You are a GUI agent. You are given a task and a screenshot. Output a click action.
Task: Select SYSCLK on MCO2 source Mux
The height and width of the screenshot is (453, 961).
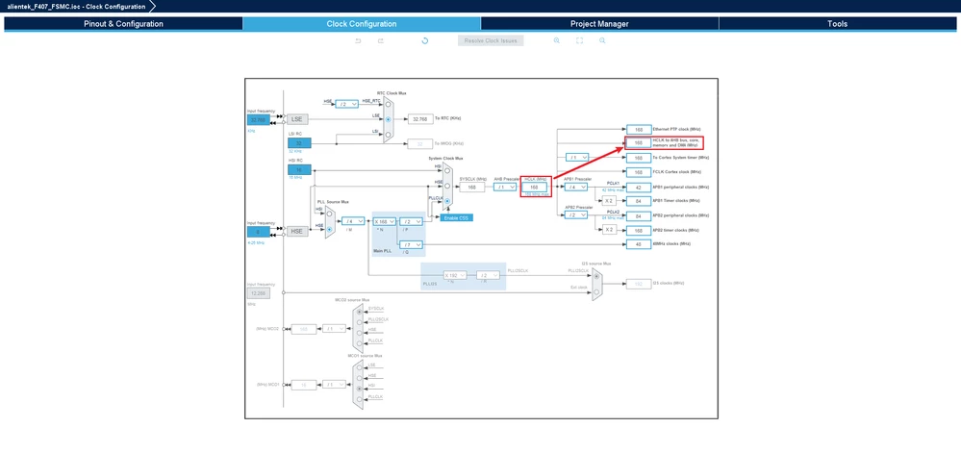pos(359,312)
